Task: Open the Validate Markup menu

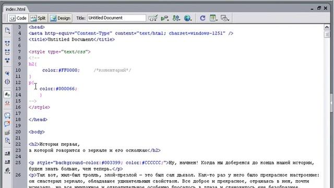Action: click(165, 18)
